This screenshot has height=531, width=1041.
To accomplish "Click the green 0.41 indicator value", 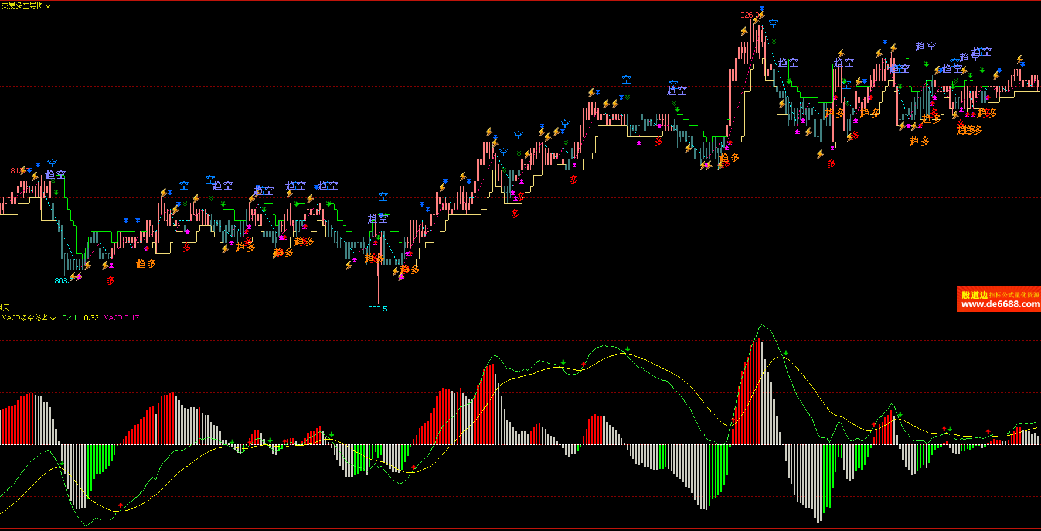I will pos(70,318).
